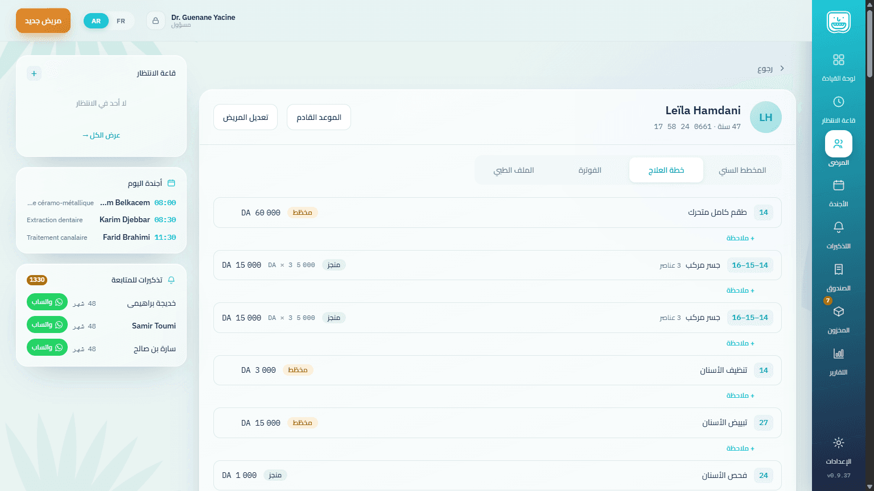Go to قاعة الانتظار in the sidebar
Viewport: 874px width, 491px height.
pyautogui.click(x=838, y=110)
